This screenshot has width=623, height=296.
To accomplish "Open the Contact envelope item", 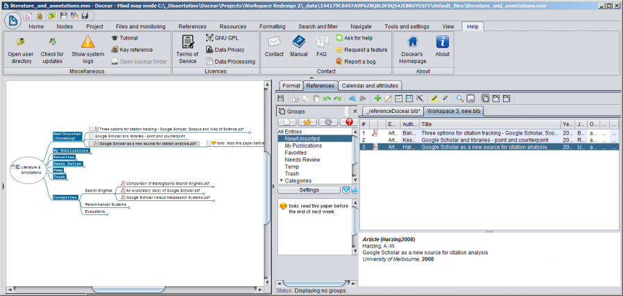I will pos(274,46).
